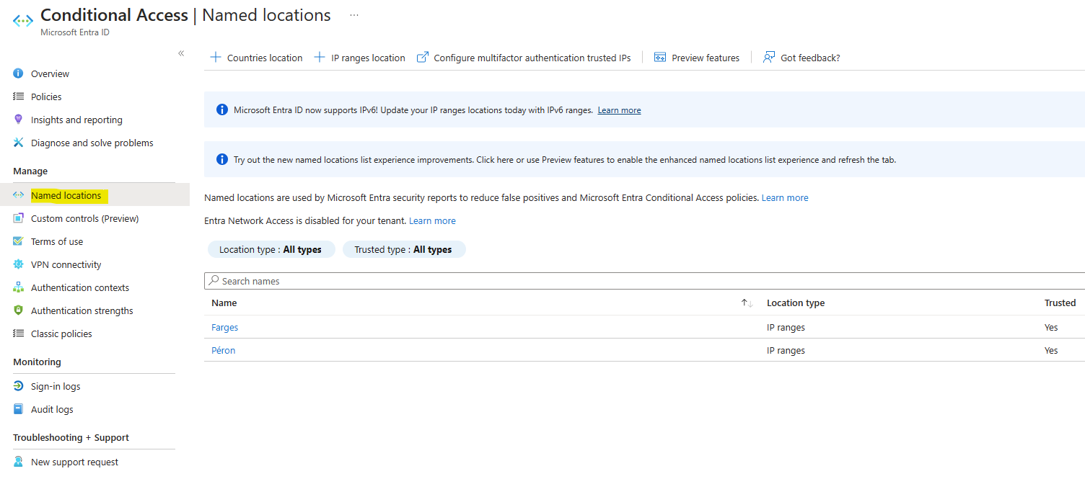1085x479 pixels.
Task: Open the Location type filter
Action: click(x=271, y=249)
